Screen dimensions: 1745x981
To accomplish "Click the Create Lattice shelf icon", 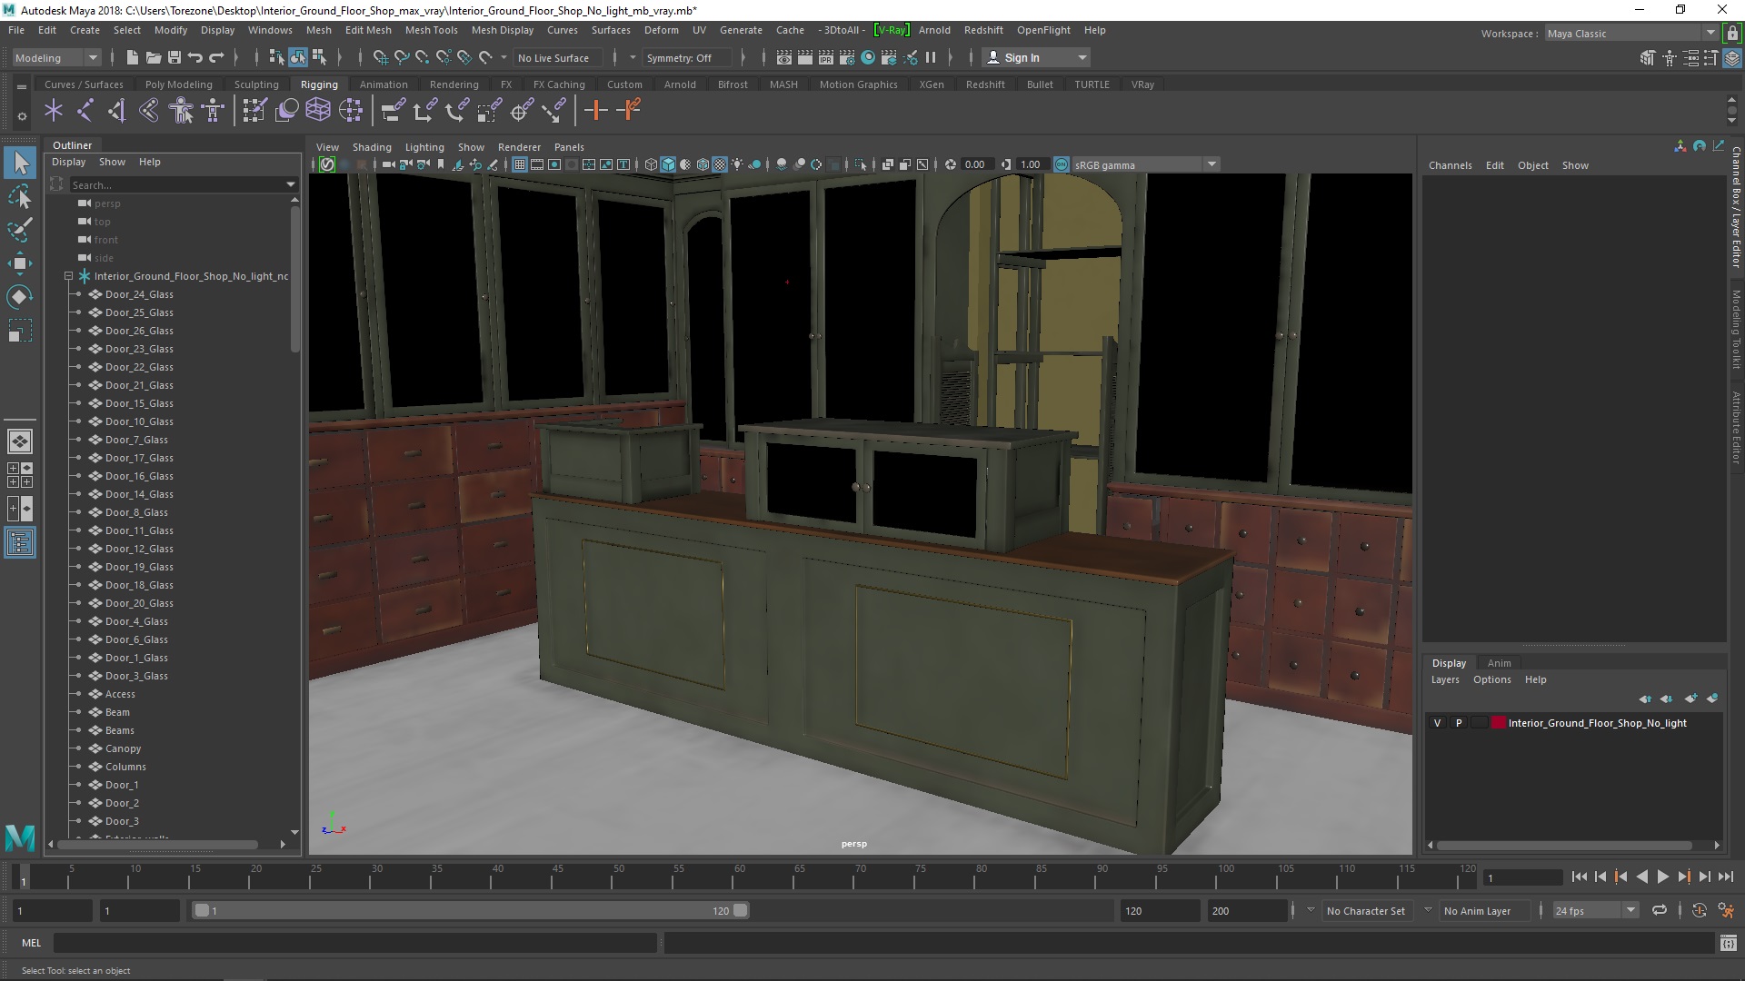I will [318, 111].
